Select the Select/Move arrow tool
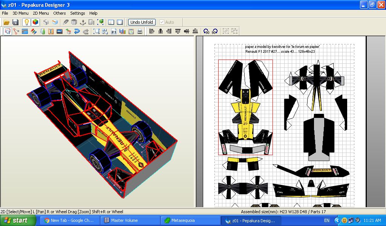This screenshot has width=386, height=226. point(8,31)
